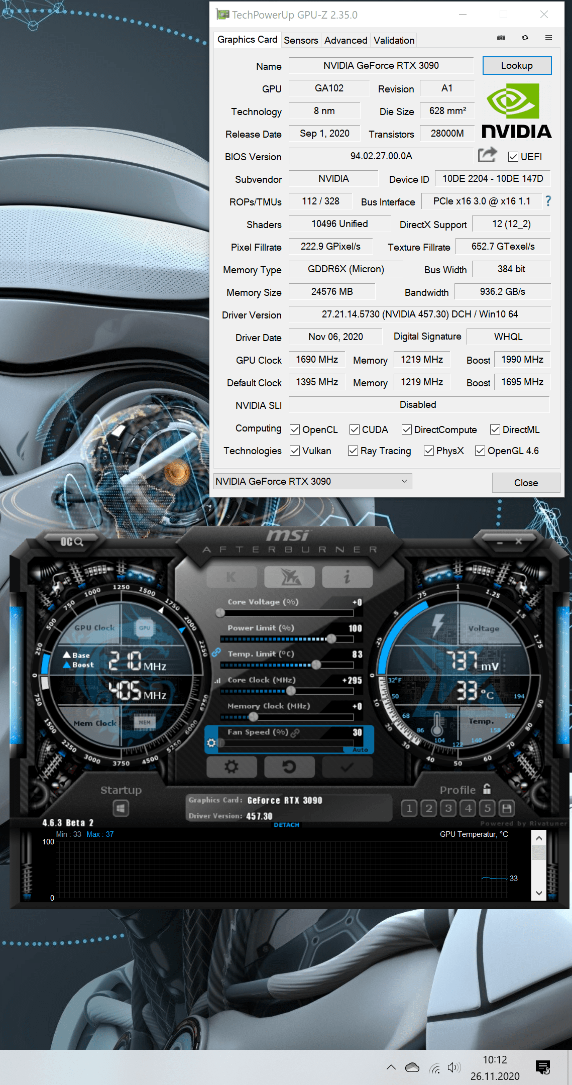
Task: Toggle Windows startup icon in Afterburner
Action: [121, 808]
